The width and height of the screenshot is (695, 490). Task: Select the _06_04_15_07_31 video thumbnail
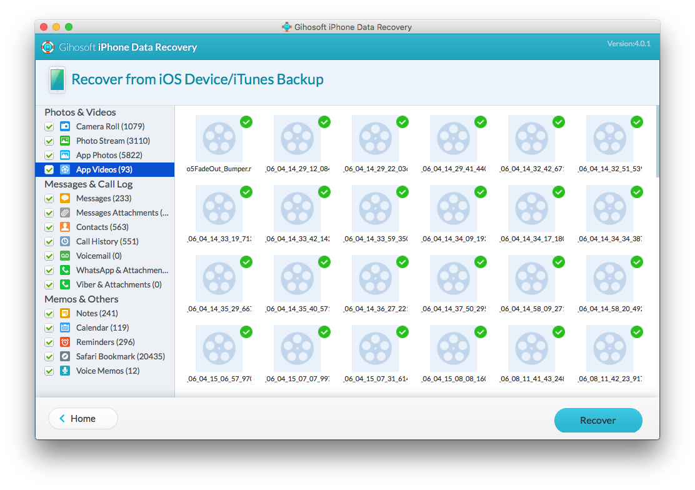(376, 349)
